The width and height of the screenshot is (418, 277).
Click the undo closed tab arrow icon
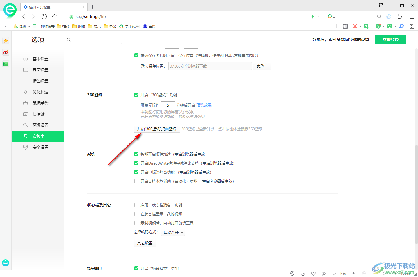(400, 17)
